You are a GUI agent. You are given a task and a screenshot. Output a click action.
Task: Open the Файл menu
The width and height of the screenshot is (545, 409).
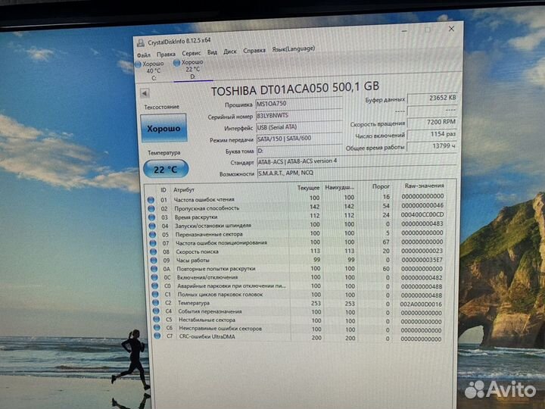pos(144,55)
